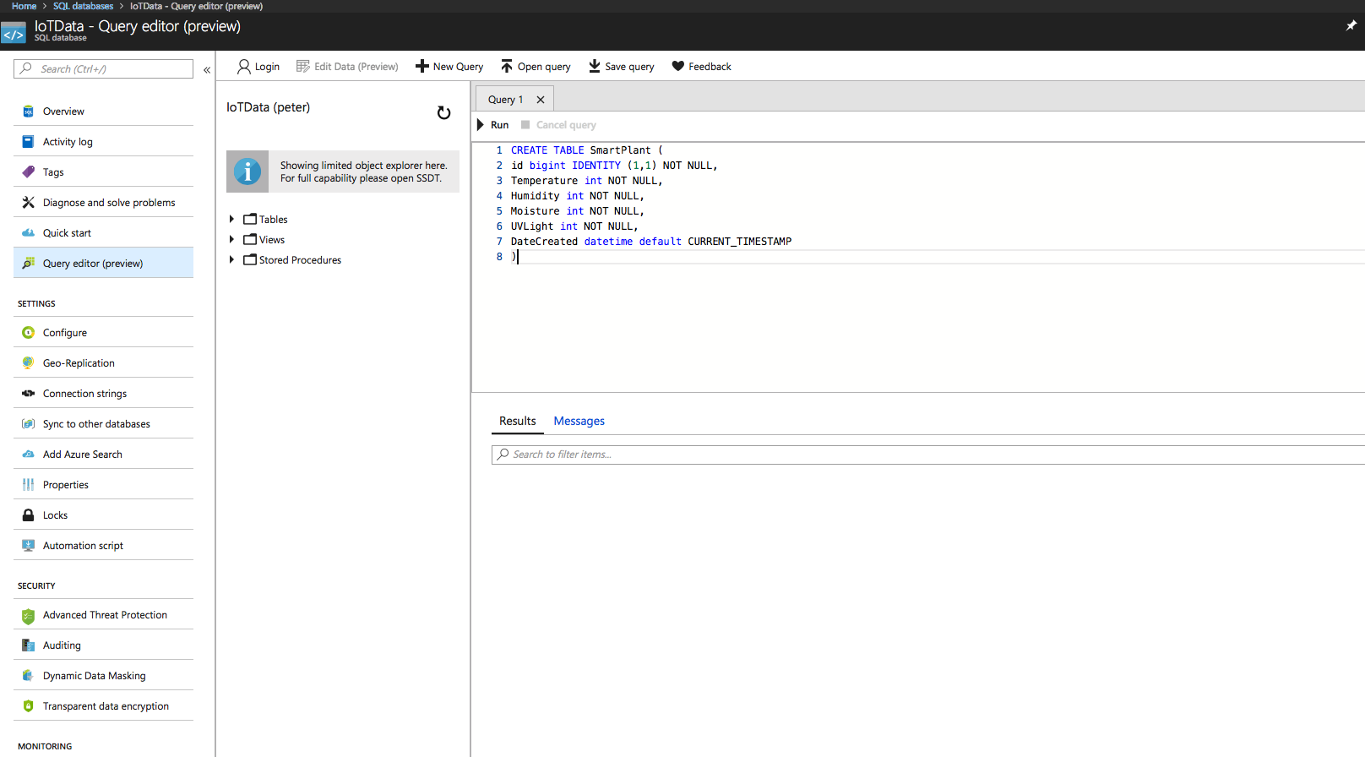Screen dimensions: 1365x757
Task: Open Advanced Threat Protection
Action: tap(105, 615)
